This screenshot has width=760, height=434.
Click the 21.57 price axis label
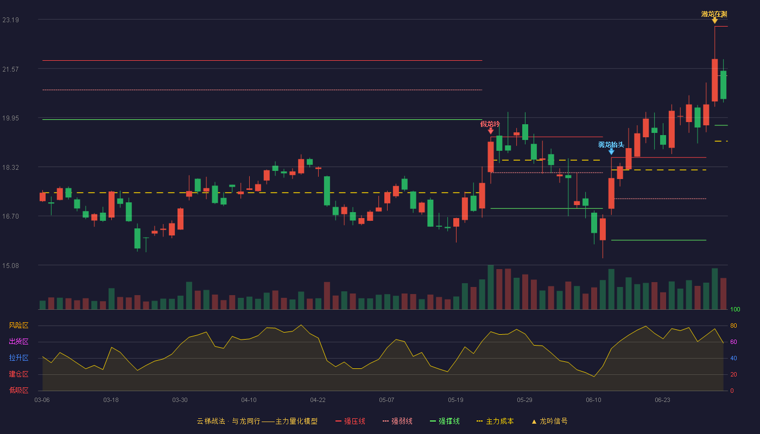(10, 69)
